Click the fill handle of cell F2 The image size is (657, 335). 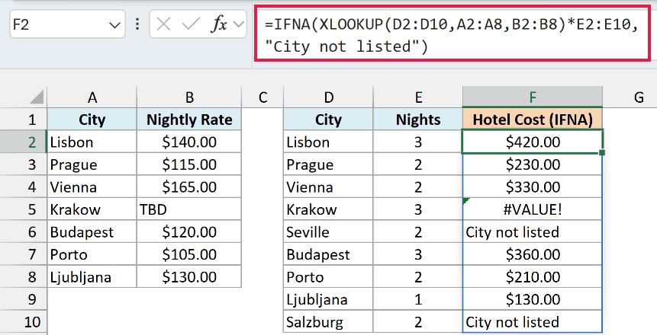coord(602,152)
